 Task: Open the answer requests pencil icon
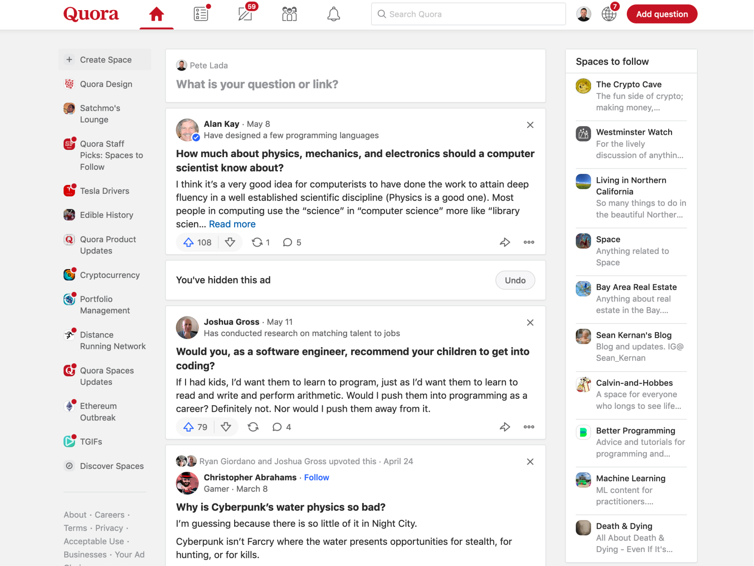(x=245, y=14)
